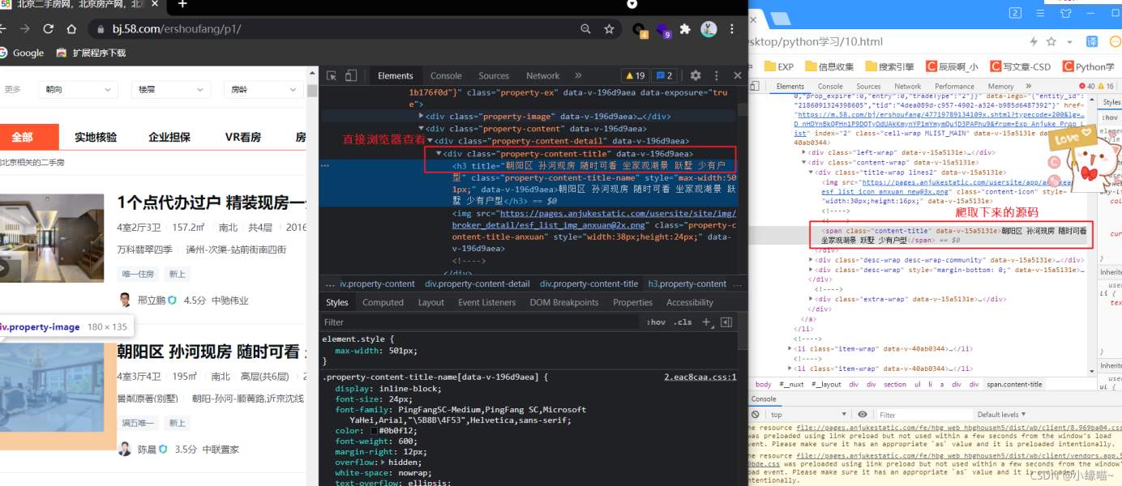This screenshot has height=486, width=1122.
Task: Click the translate icon in right browser
Action: [x=1090, y=42]
